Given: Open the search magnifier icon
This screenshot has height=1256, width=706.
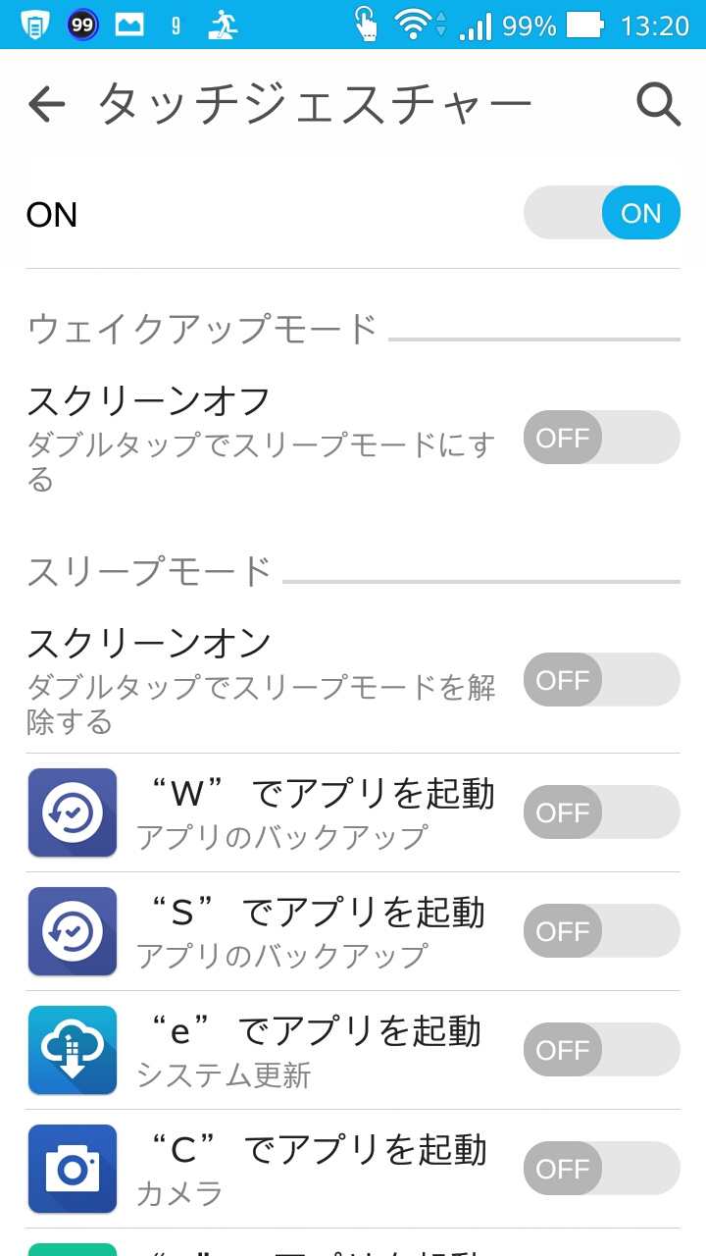Looking at the screenshot, I should (x=658, y=103).
